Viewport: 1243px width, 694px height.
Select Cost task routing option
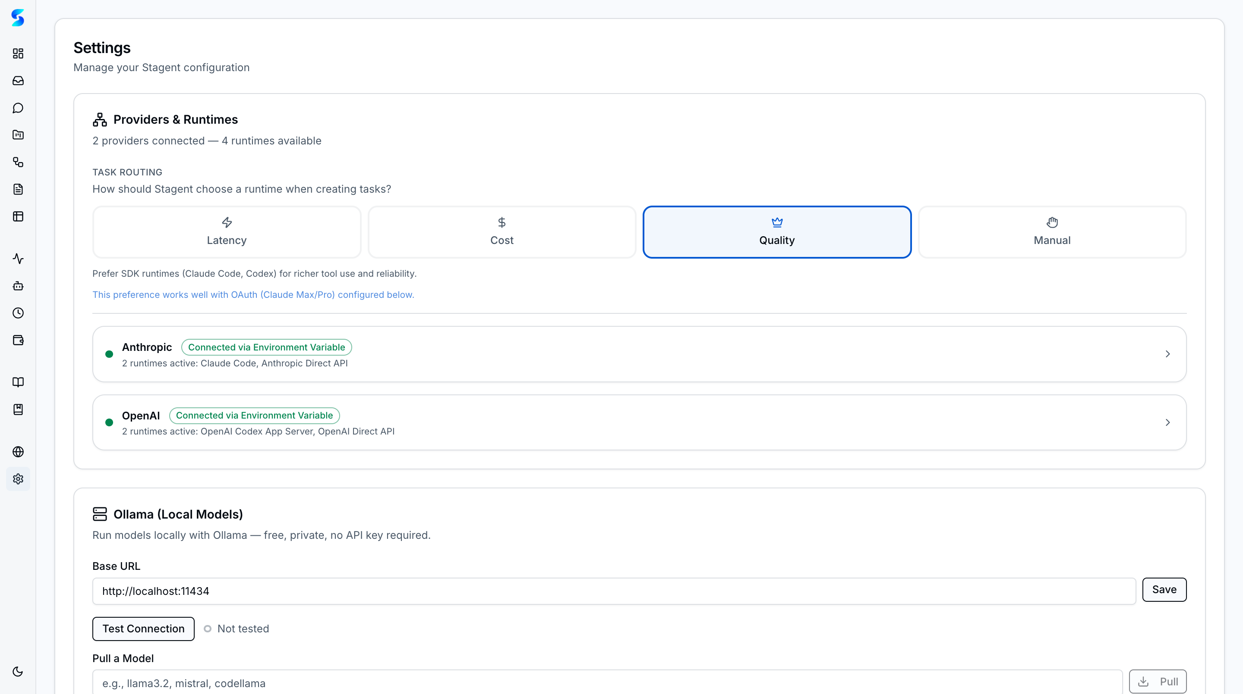tap(502, 232)
